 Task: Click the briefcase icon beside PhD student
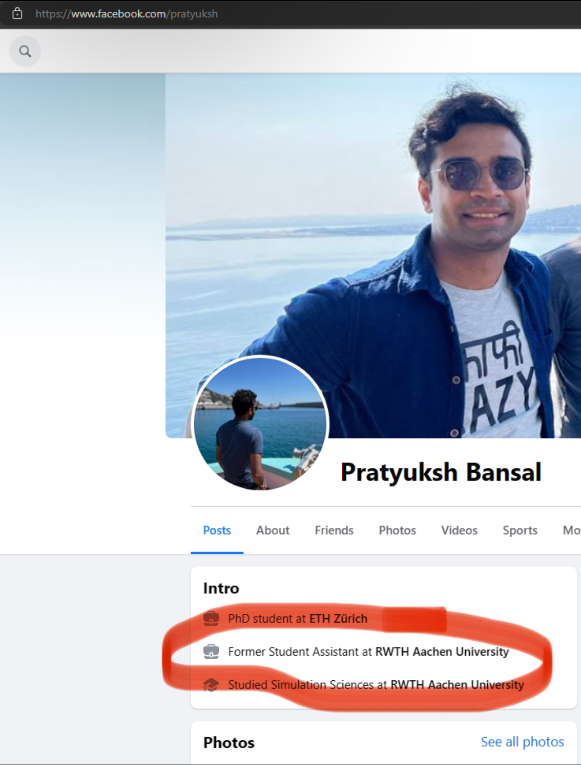(x=211, y=618)
